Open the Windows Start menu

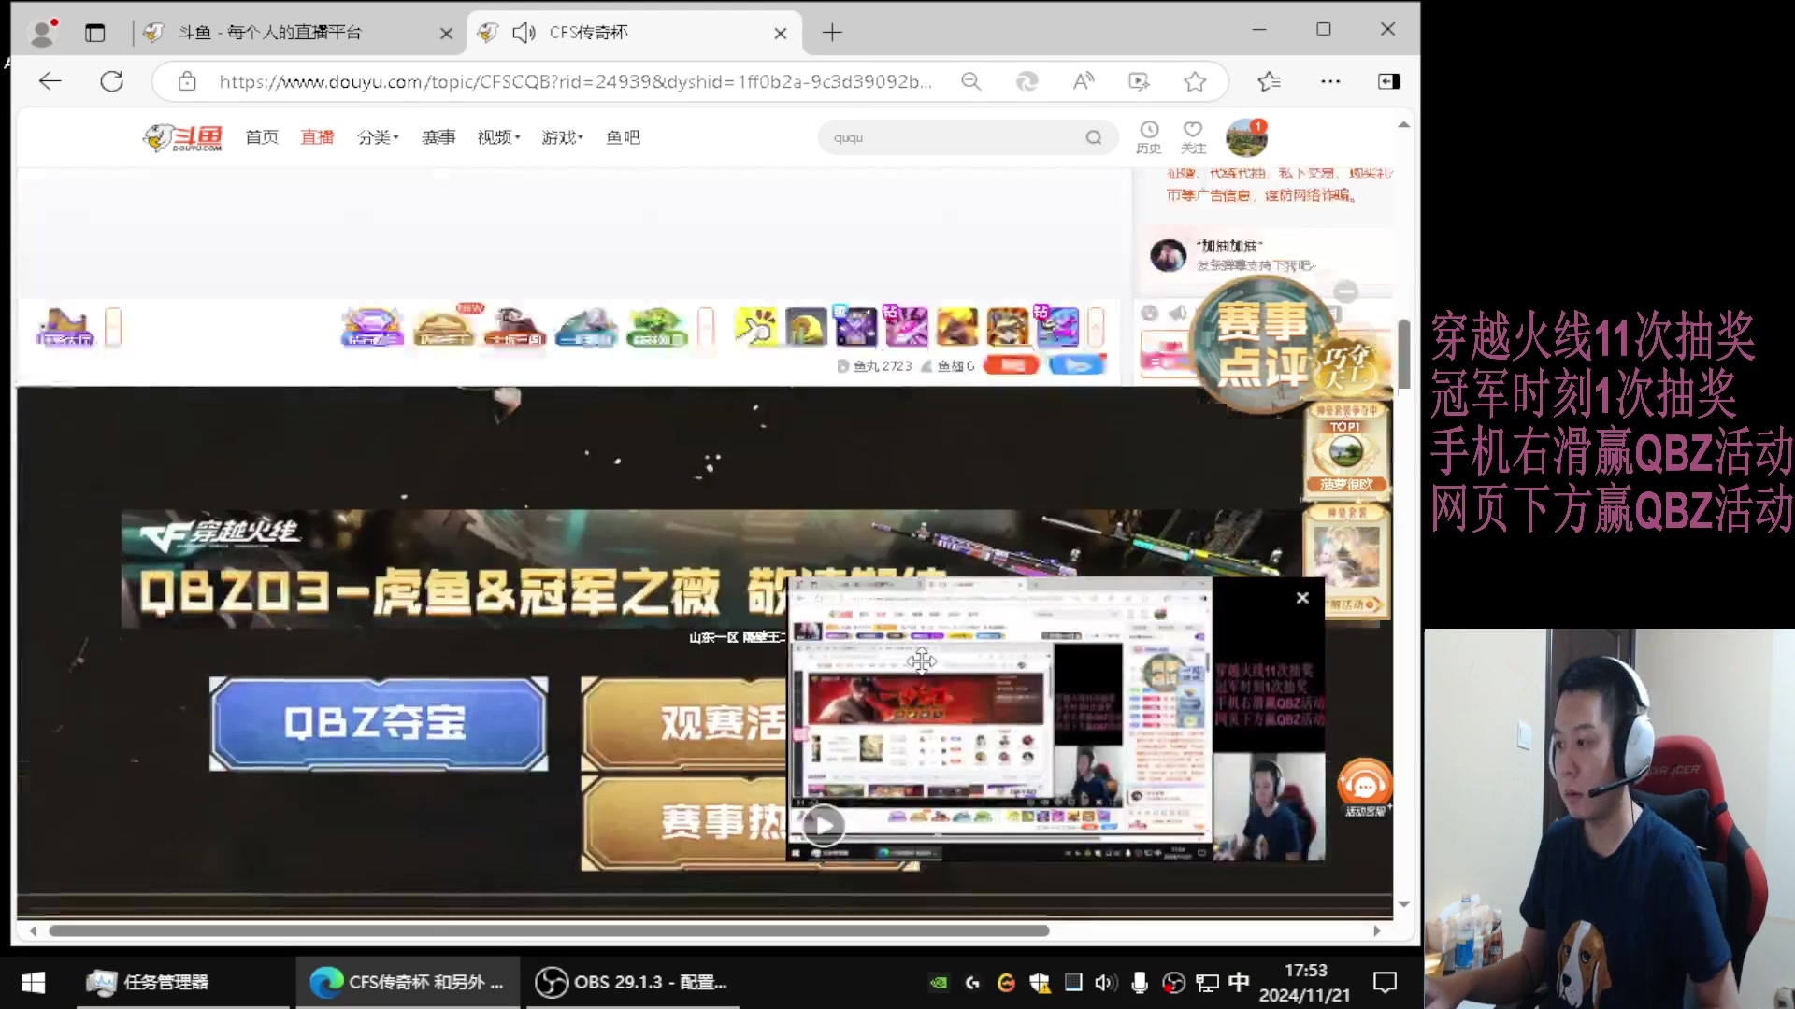[x=33, y=982]
